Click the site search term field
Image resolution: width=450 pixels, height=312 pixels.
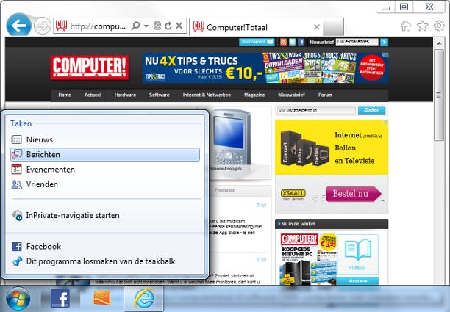pyautogui.click(x=316, y=110)
